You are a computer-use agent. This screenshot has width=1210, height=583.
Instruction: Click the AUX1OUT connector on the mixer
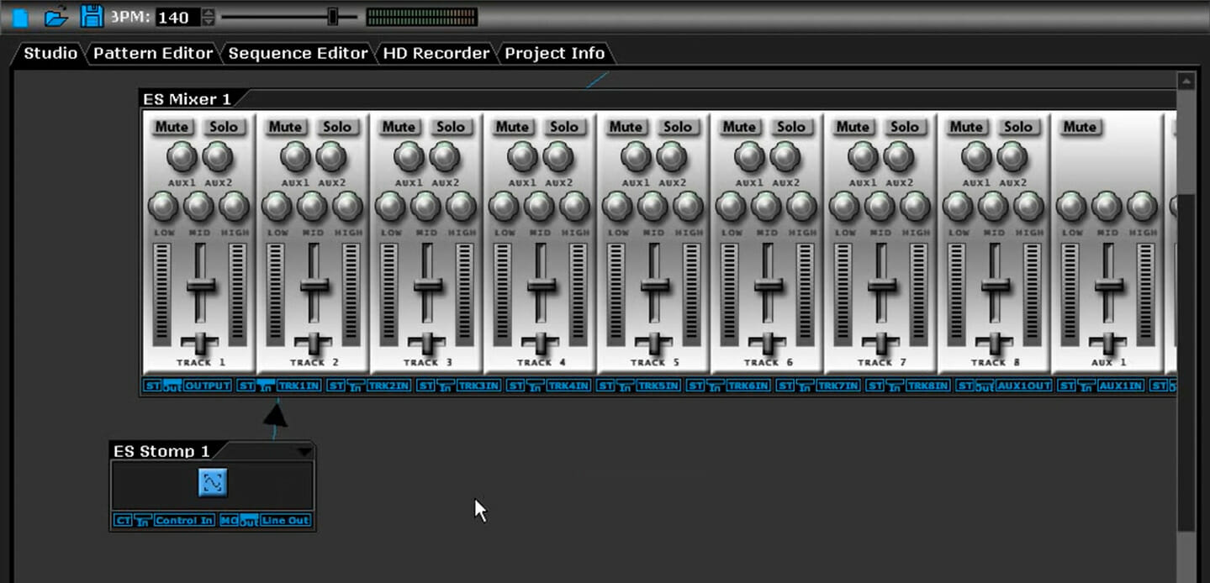(1023, 386)
